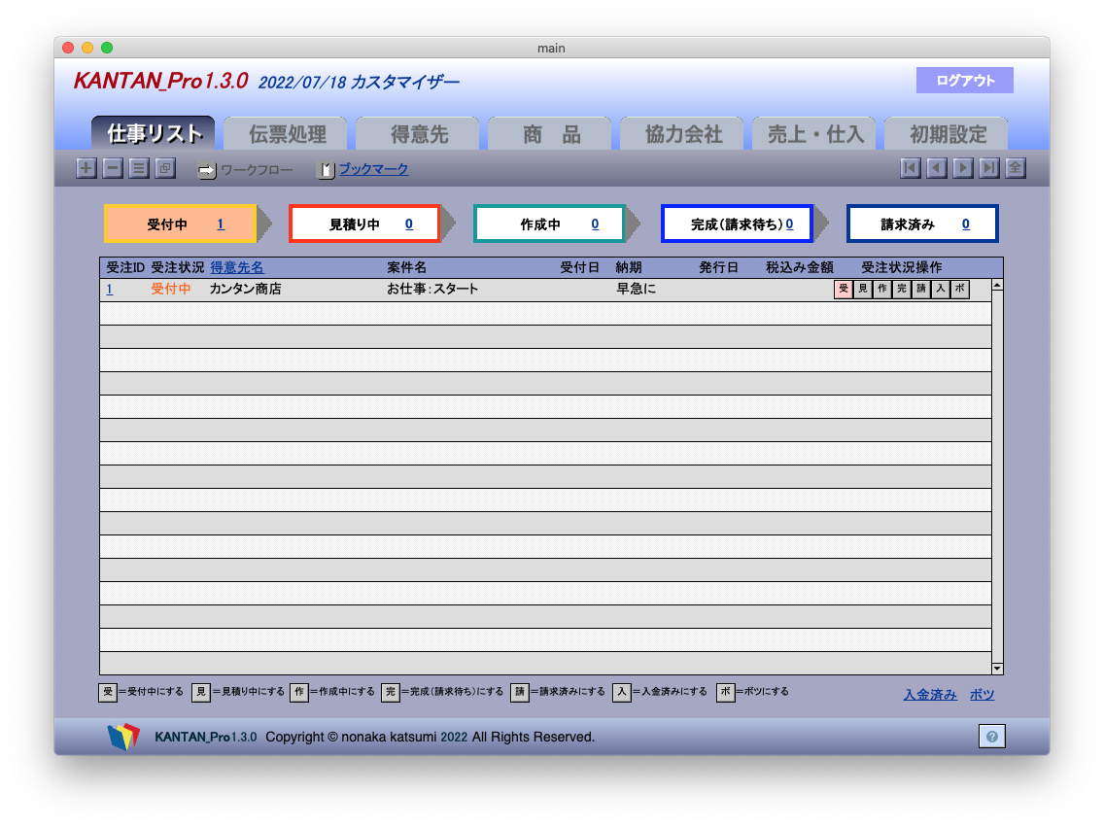Open the ボツ link

tap(982, 695)
